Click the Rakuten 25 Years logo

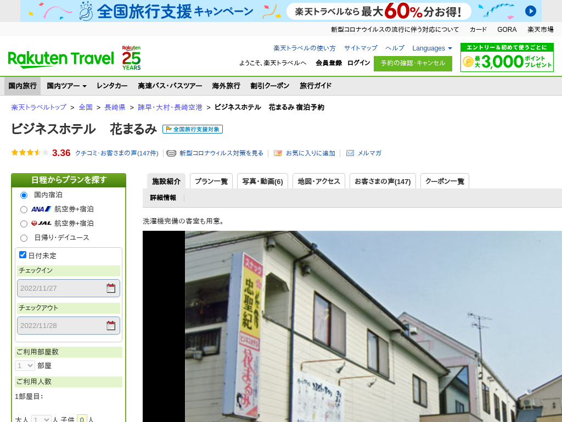click(x=131, y=58)
